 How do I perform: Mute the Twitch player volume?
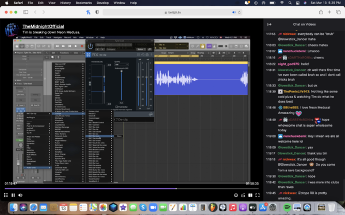(x=21, y=195)
